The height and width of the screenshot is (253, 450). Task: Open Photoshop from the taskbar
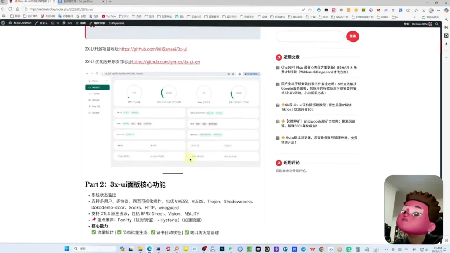222,249
